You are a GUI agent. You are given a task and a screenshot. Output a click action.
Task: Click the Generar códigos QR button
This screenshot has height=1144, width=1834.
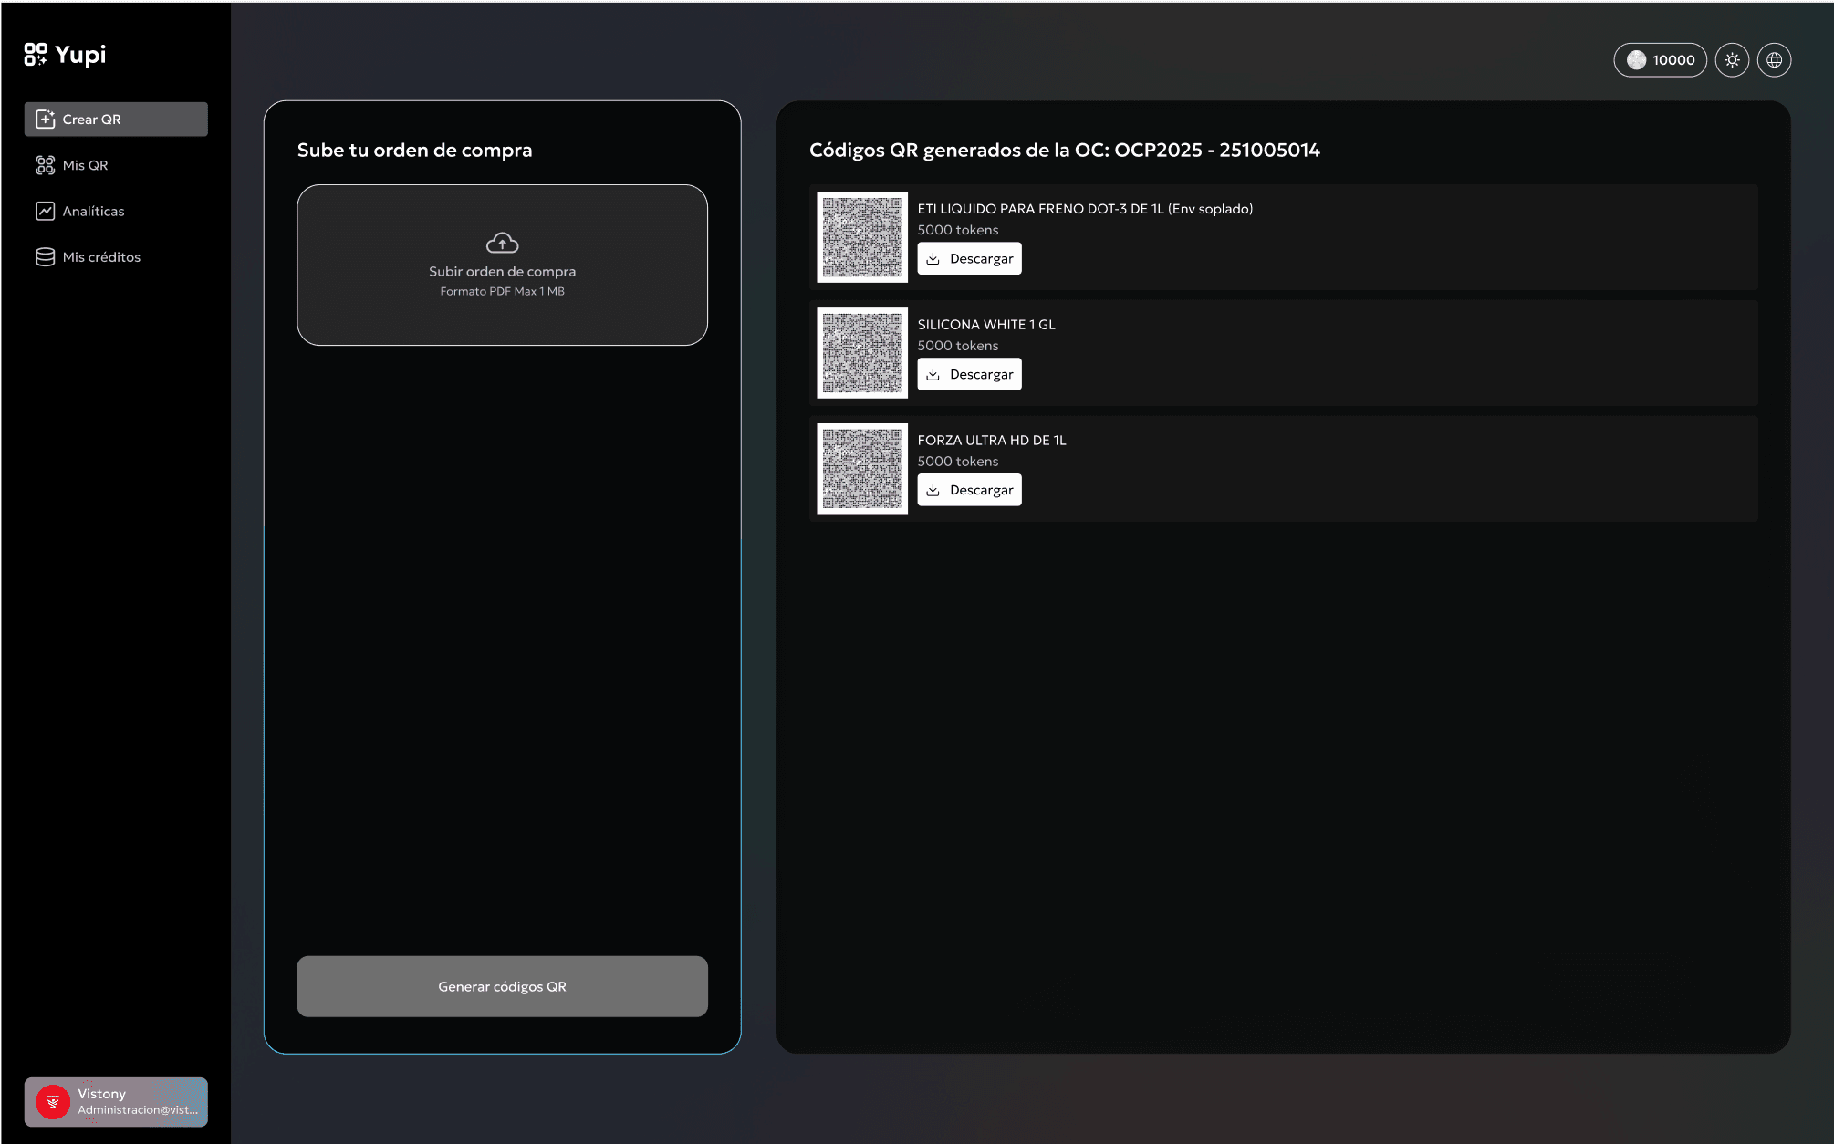tap(502, 986)
